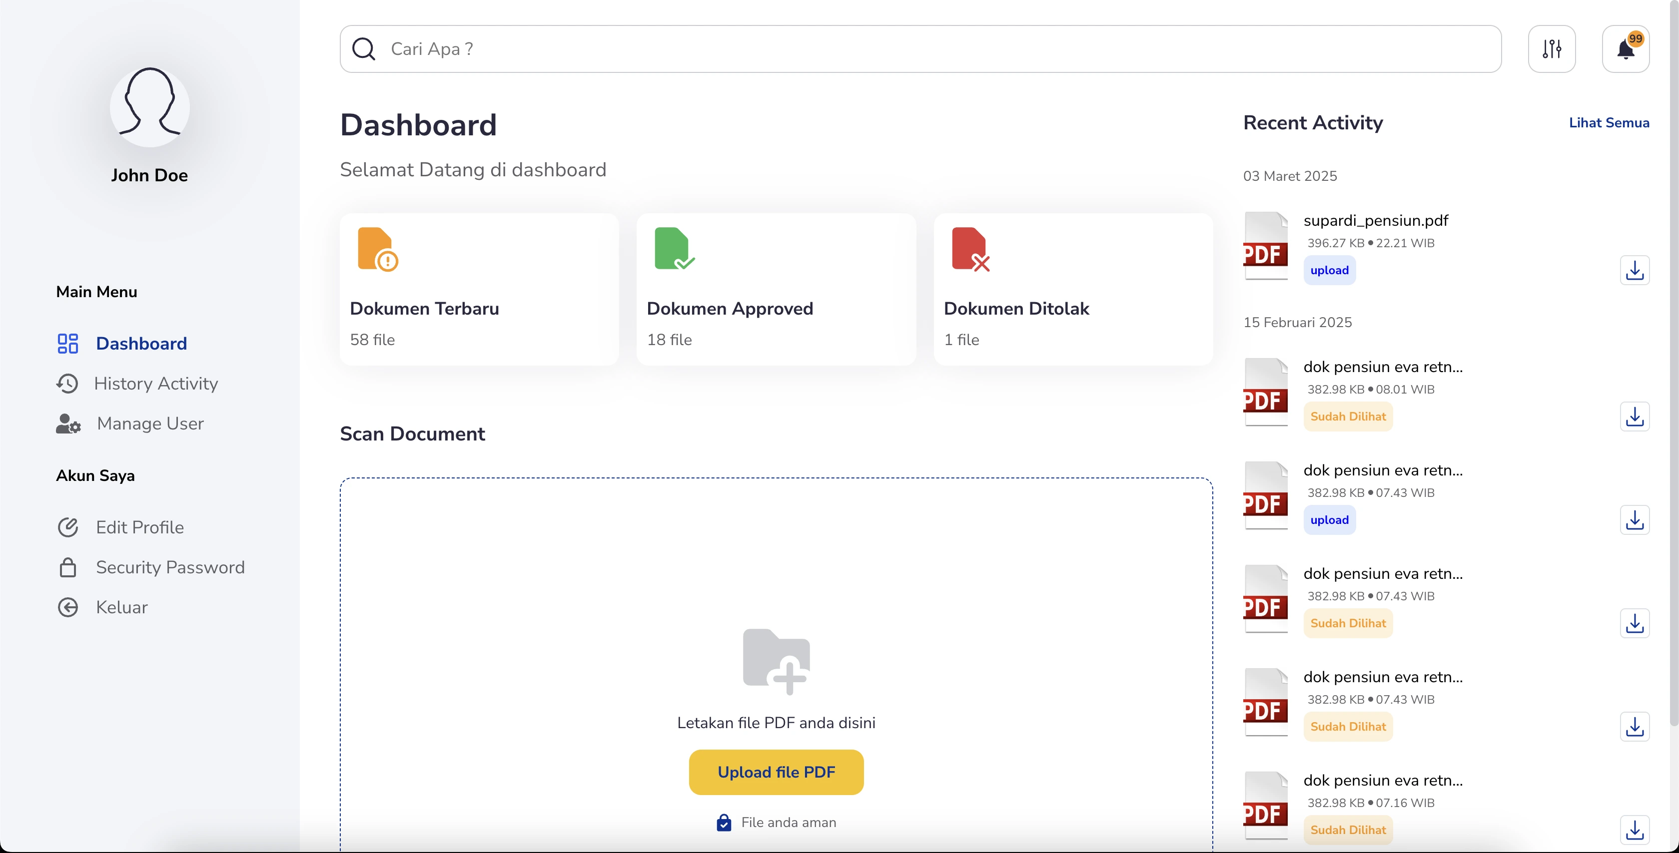Download the 08.01 WIB document
Screen dimensions: 1679x853
click(x=1634, y=417)
